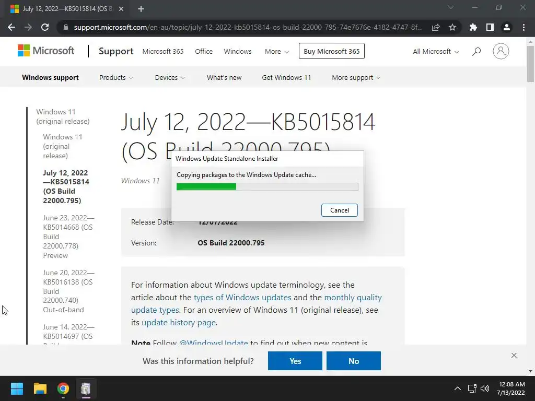
Task: Click the tab search chevron in Chrome
Action: point(451,7)
